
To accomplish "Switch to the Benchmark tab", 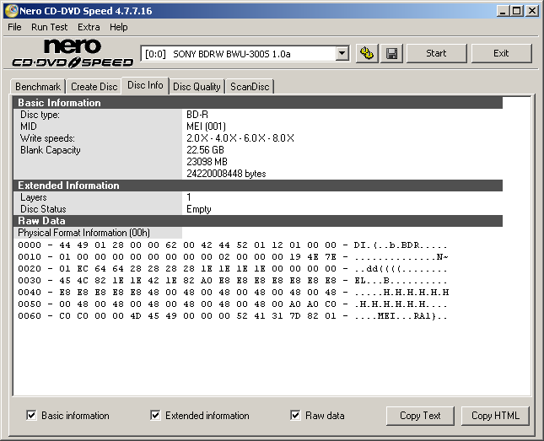I will 38,86.
